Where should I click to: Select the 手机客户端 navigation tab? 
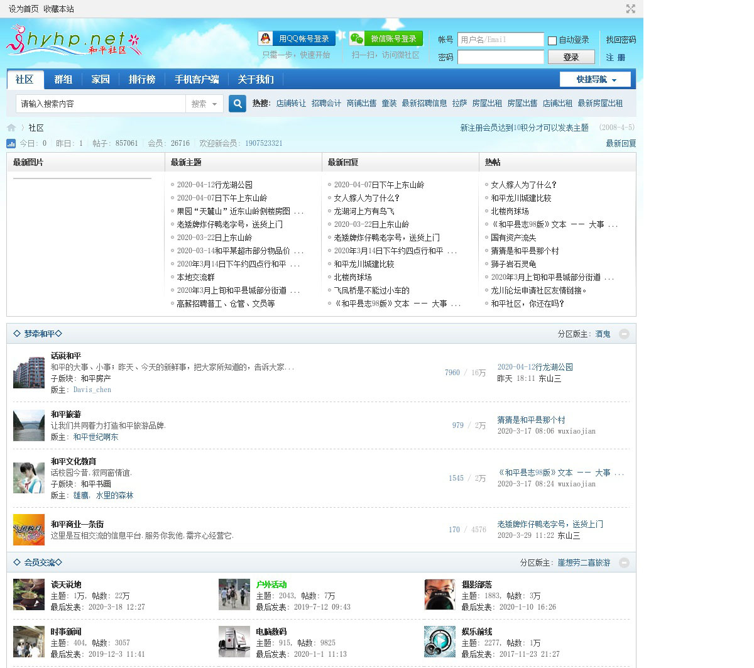click(x=197, y=79)
